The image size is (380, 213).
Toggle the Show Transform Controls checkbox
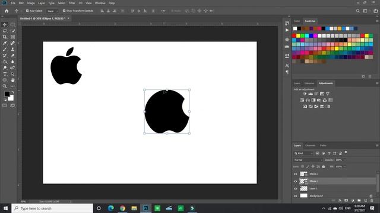(64, 11)
